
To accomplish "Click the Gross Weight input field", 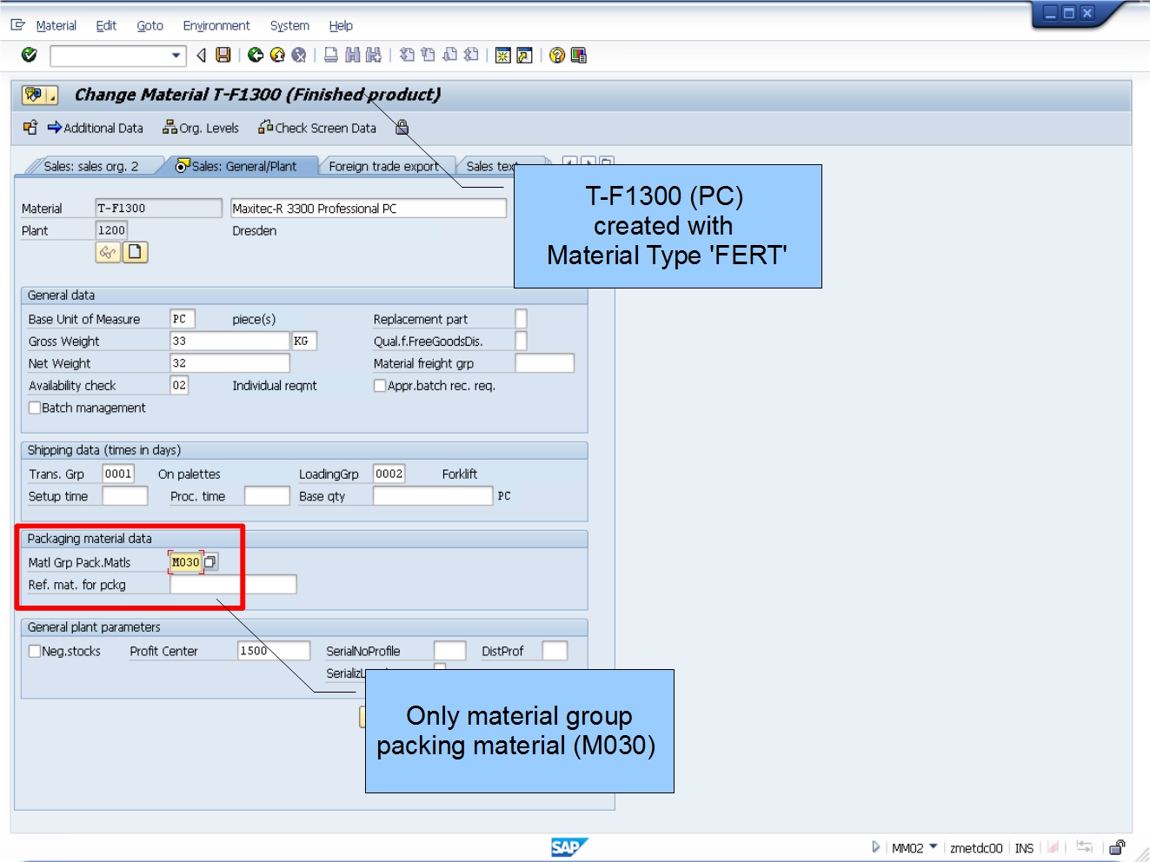I will point(229,341).
